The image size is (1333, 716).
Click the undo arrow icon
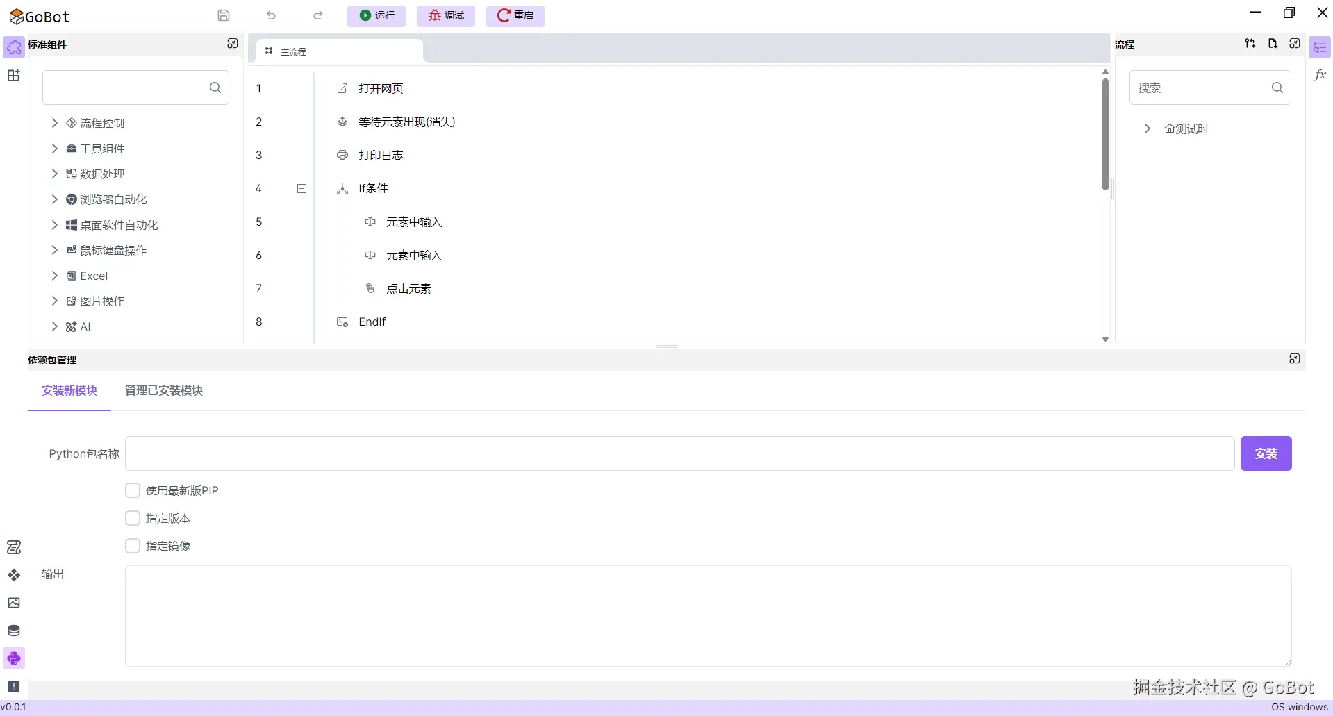tap(271, 15)
